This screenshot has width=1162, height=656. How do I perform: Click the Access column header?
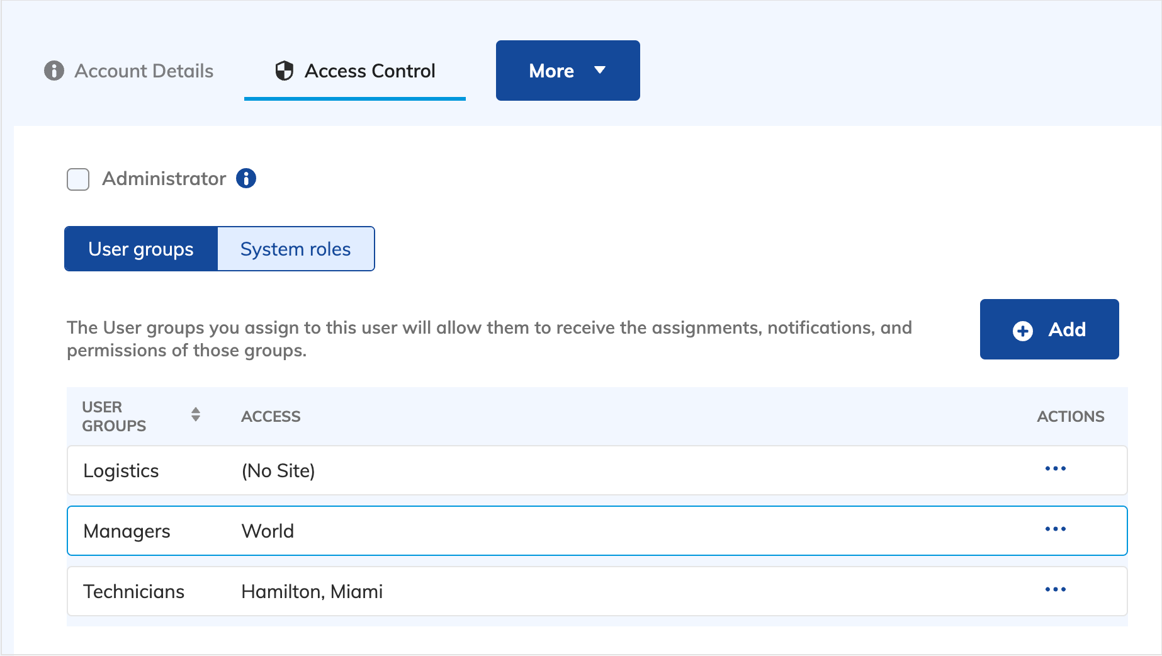270,416
